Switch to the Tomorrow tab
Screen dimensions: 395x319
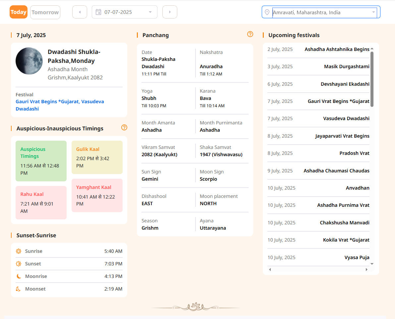tap(45, 12)
